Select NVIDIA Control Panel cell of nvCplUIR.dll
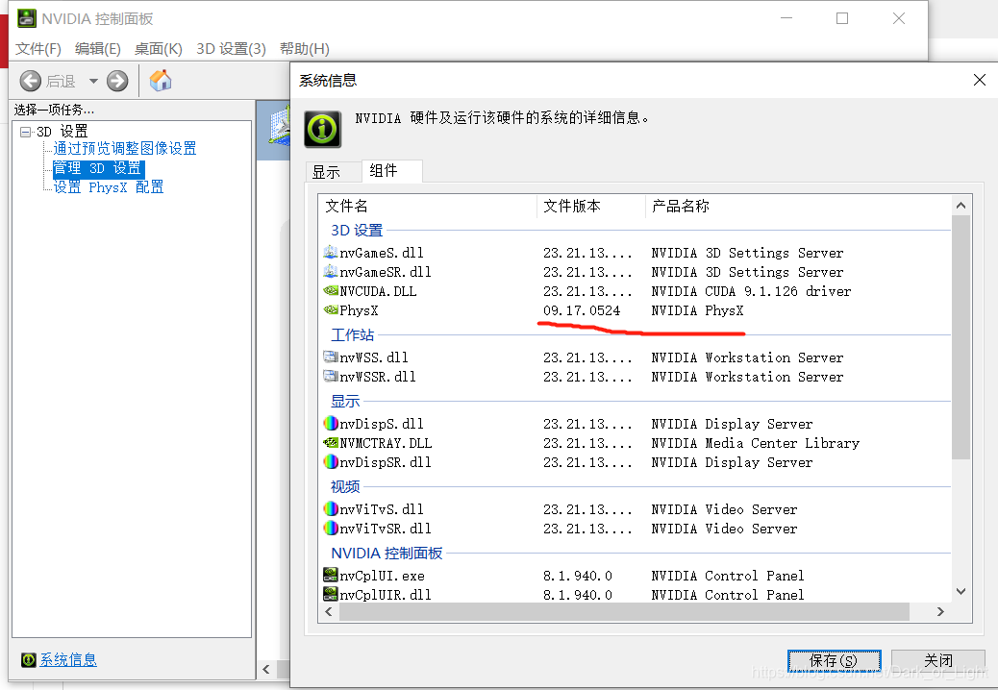Viewport: 998px width, 690px height. [x=728, y=595]
